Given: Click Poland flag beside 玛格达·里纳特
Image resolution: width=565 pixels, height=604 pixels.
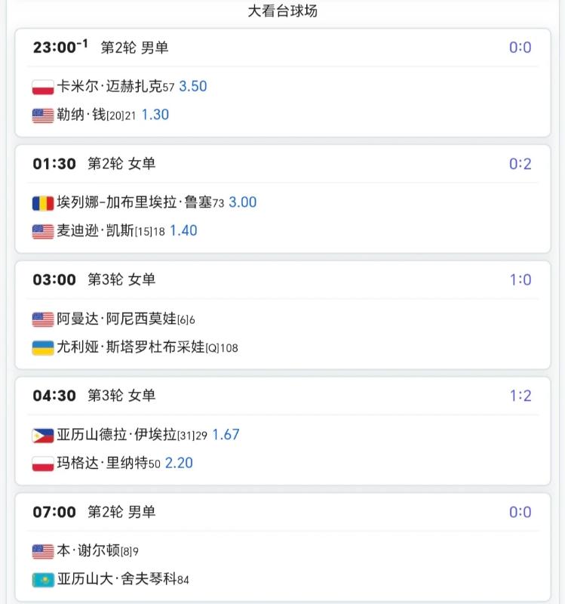Looking at the screenshot, I should point(43,464).
